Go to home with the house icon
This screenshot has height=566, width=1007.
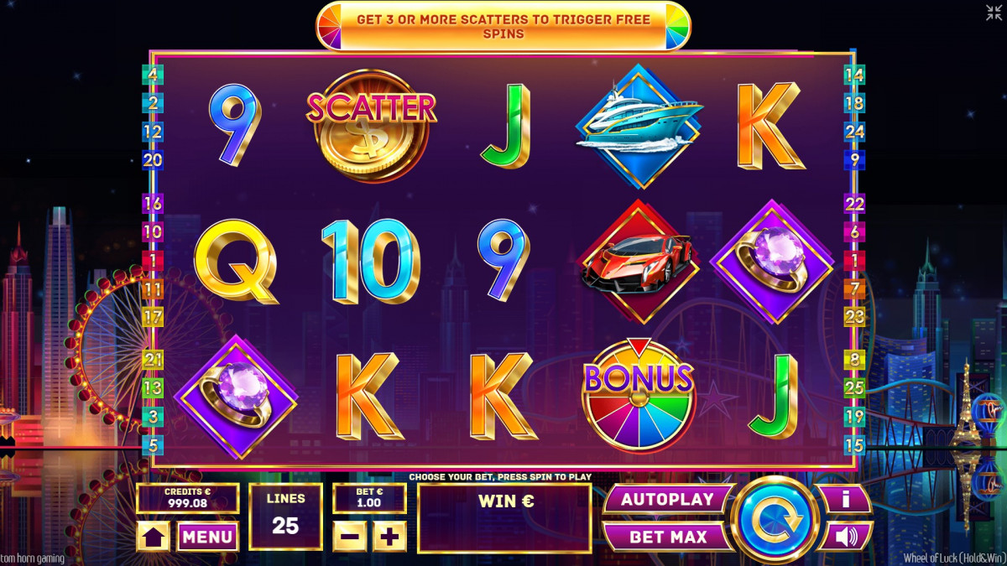[x=154, y=537]
